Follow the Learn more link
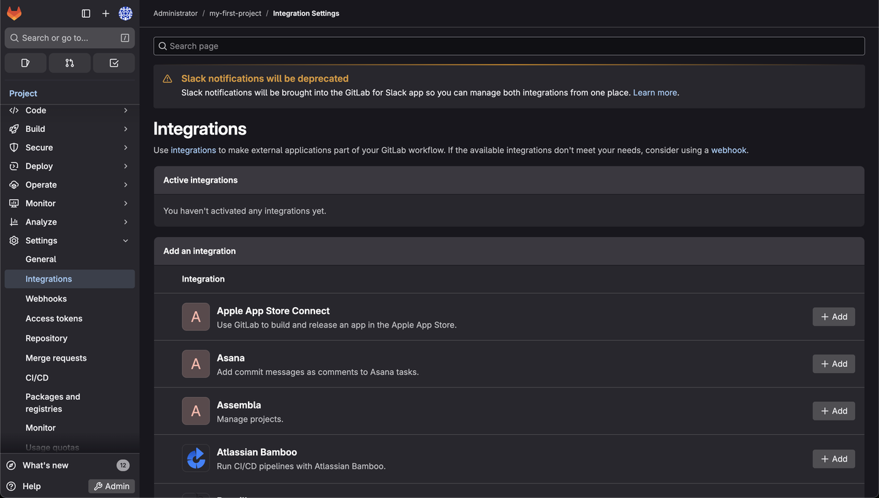The image size is (879, 498). [654, 93]
